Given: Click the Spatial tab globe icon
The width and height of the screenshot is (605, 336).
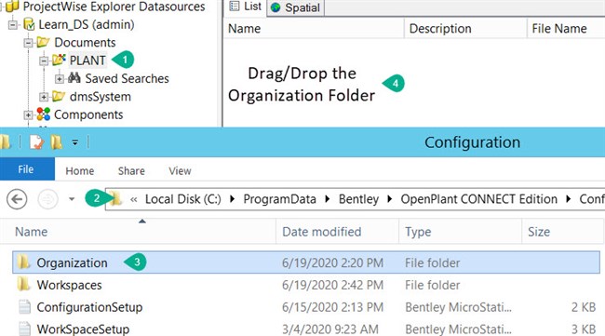Looking at the screenshot, I should coord(276,7).
